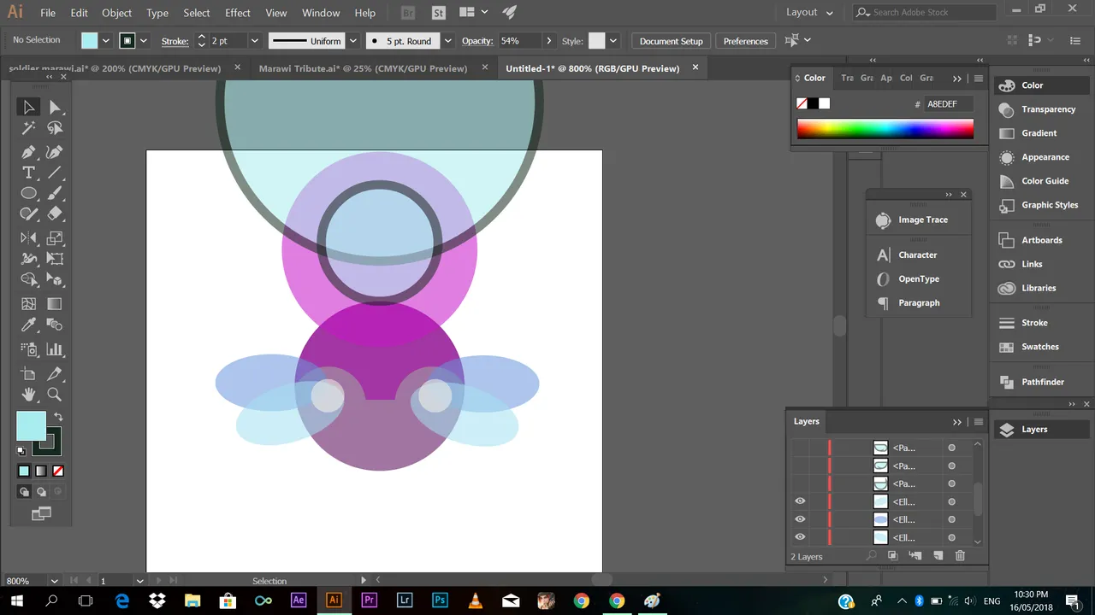The height and width of the screenshot is (615, 1095).
Task: Select the Direct Selection tool
Action: coord(55,107)
